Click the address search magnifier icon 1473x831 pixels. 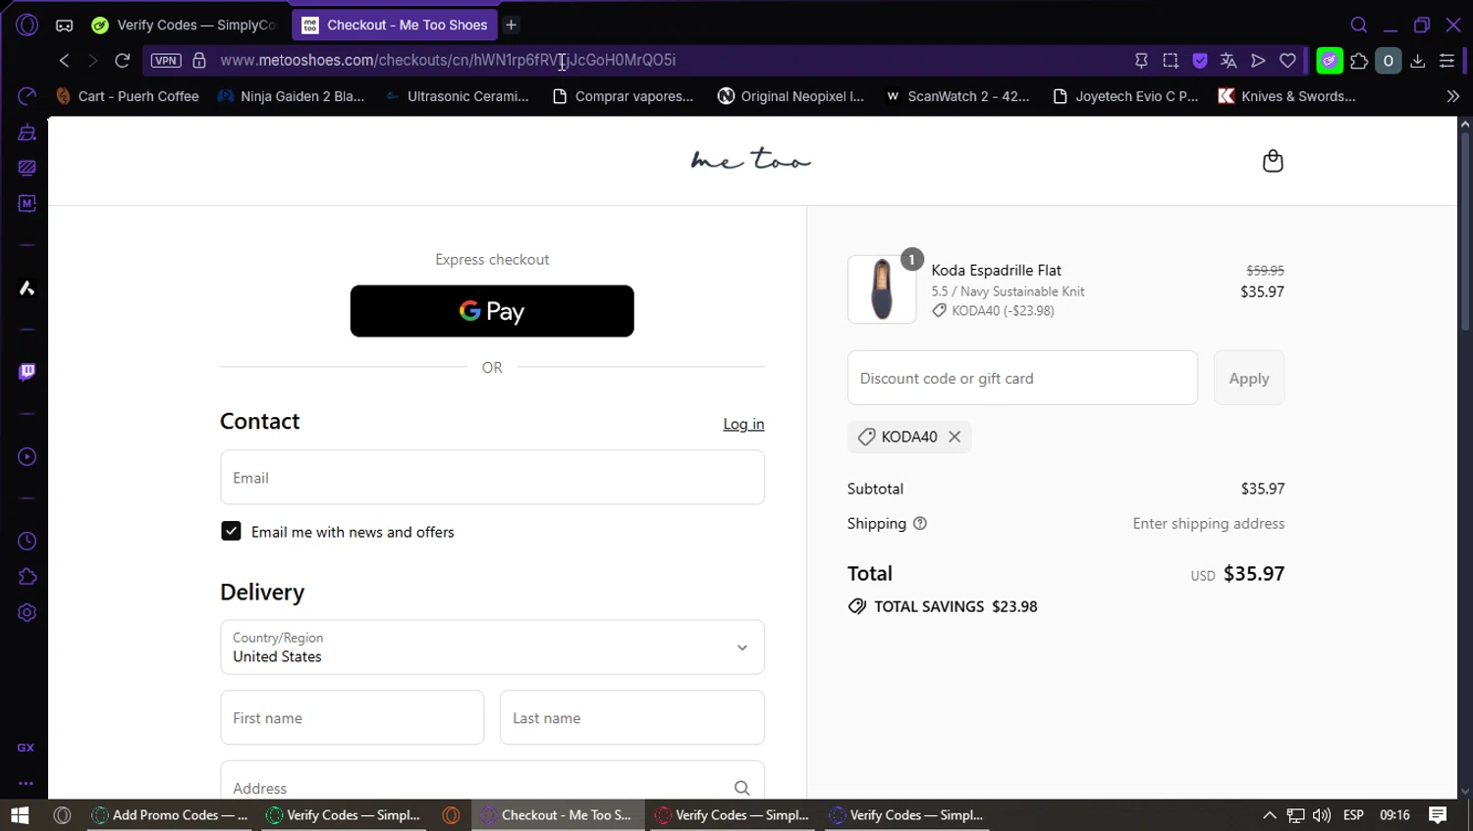point(741,788)
